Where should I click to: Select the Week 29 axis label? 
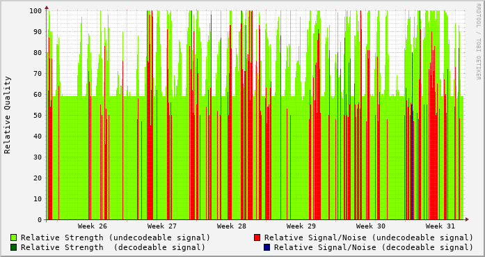coord(301,226)
